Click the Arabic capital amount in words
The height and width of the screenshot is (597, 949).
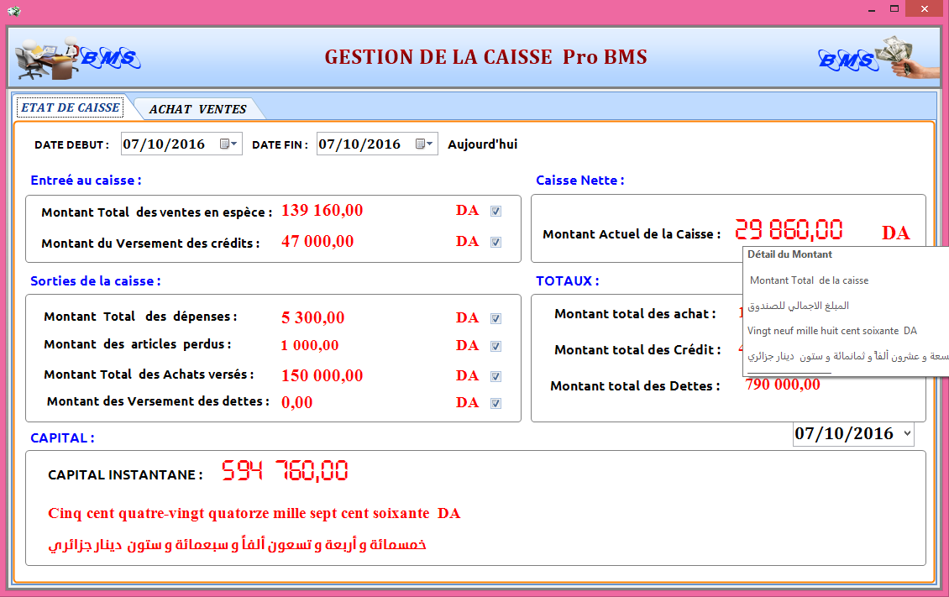237,544
